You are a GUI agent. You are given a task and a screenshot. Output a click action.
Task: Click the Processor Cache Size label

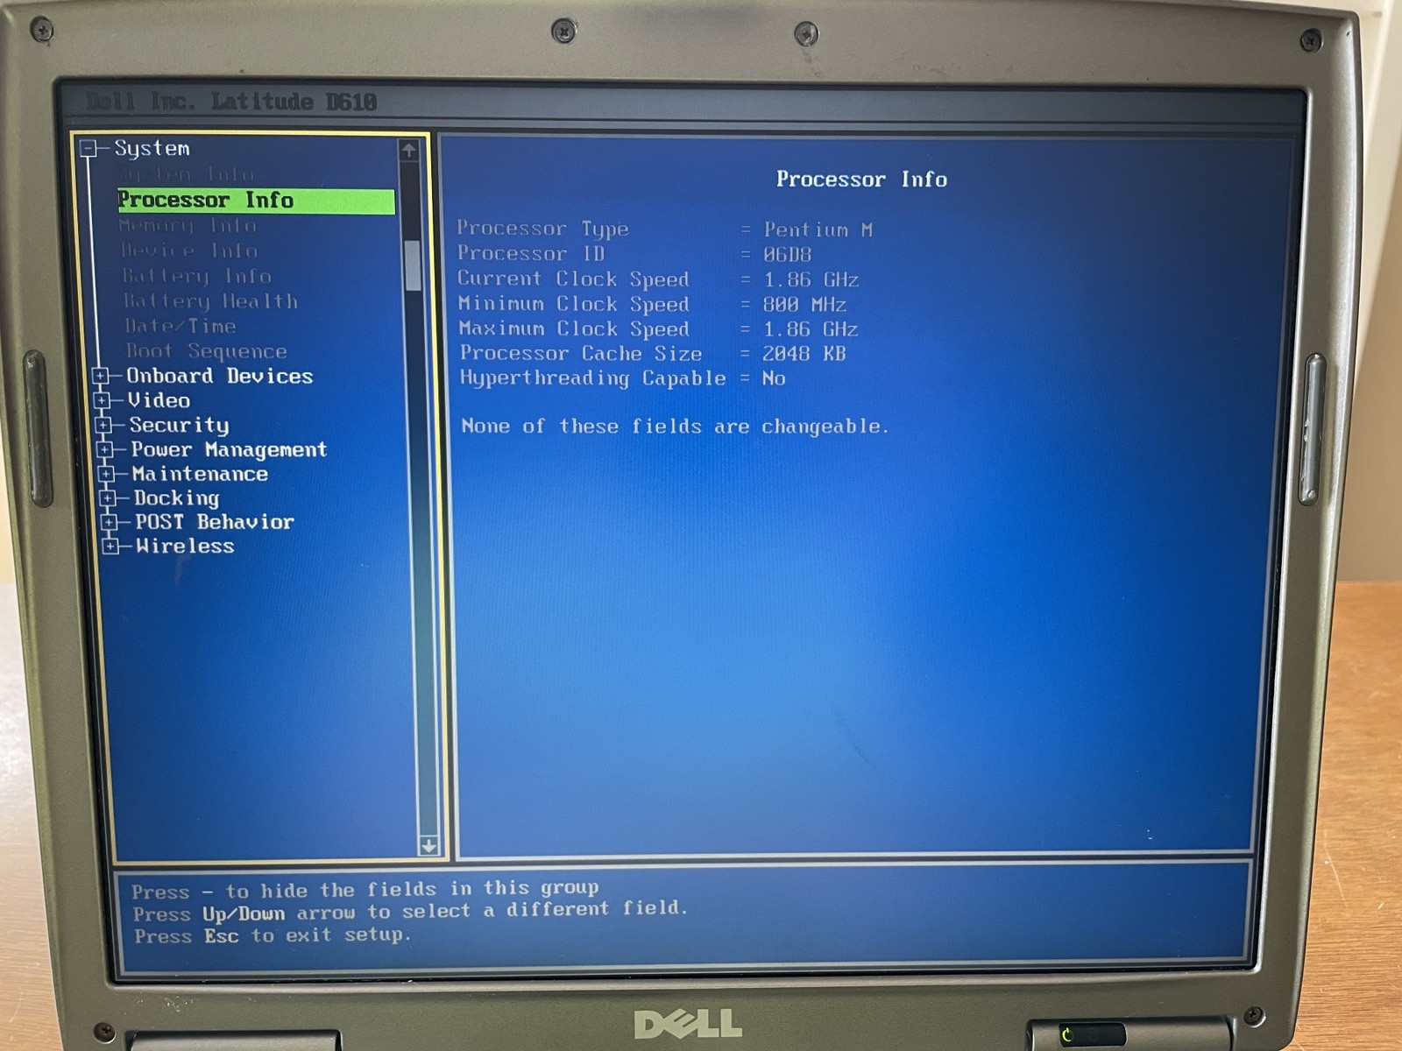click(581, 353)
